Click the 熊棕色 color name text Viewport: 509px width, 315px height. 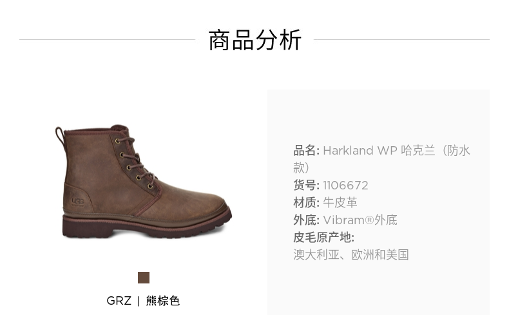tap(162, 301)
